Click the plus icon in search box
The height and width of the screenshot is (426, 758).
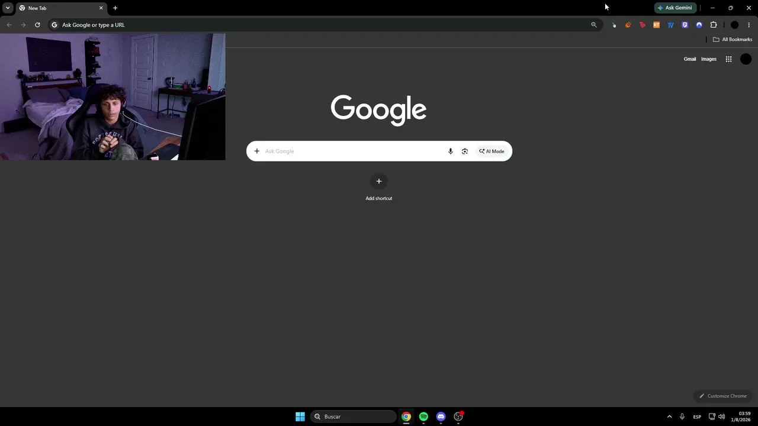(257, 151)
